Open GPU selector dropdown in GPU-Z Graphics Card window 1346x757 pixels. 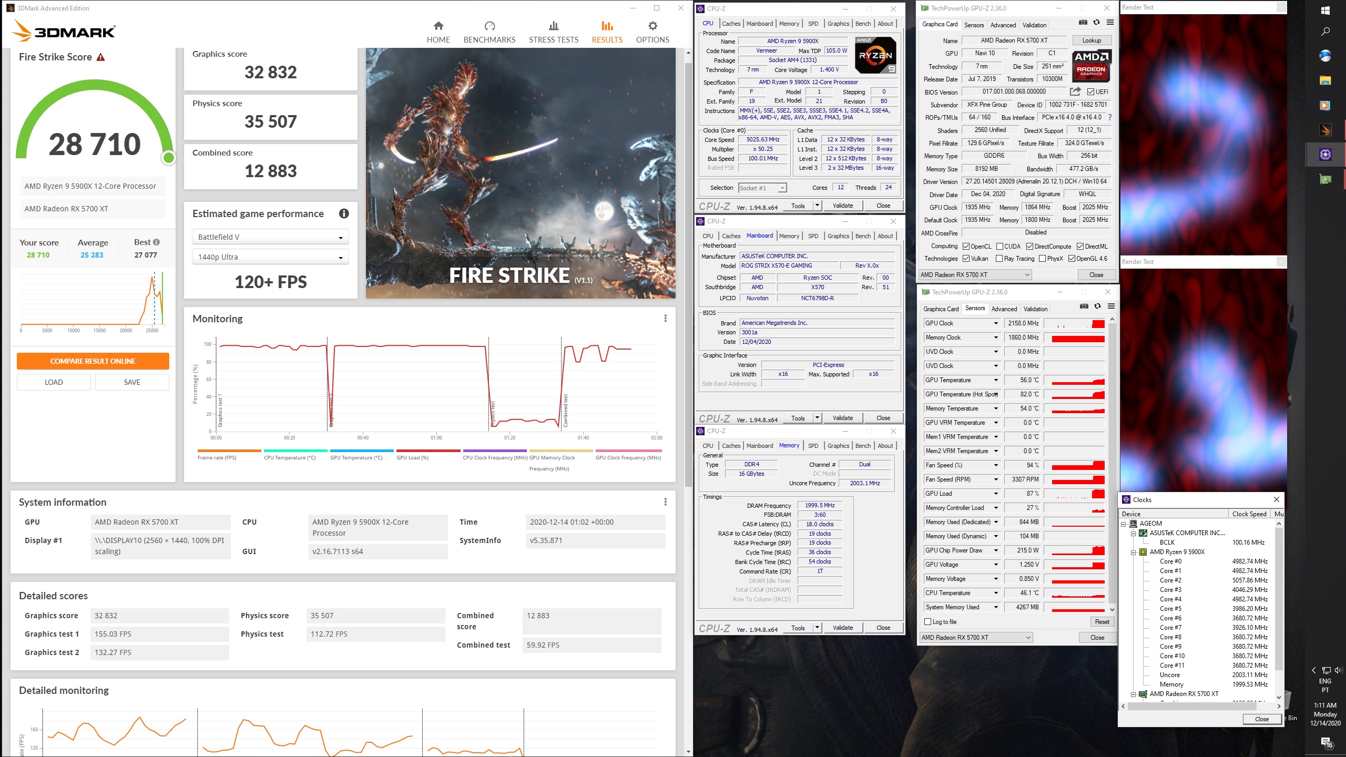coord(975,275)
